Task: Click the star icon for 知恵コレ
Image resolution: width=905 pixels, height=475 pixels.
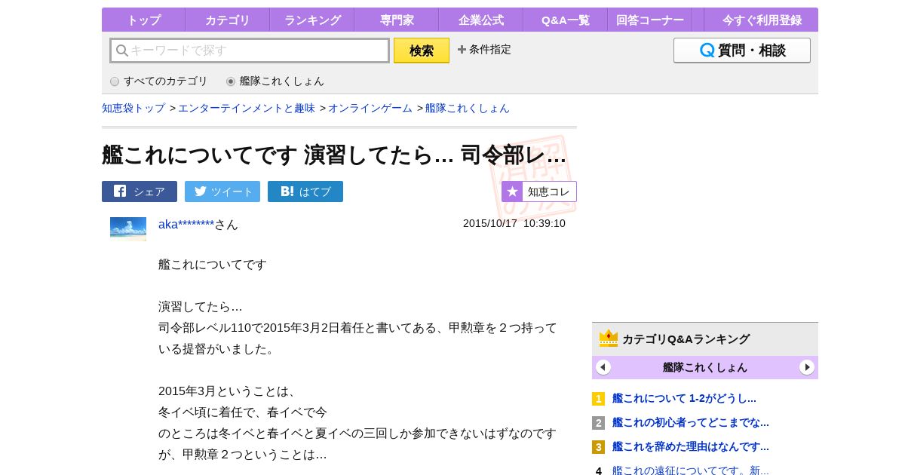Action: pyautogui.click(x=512, y=192)
